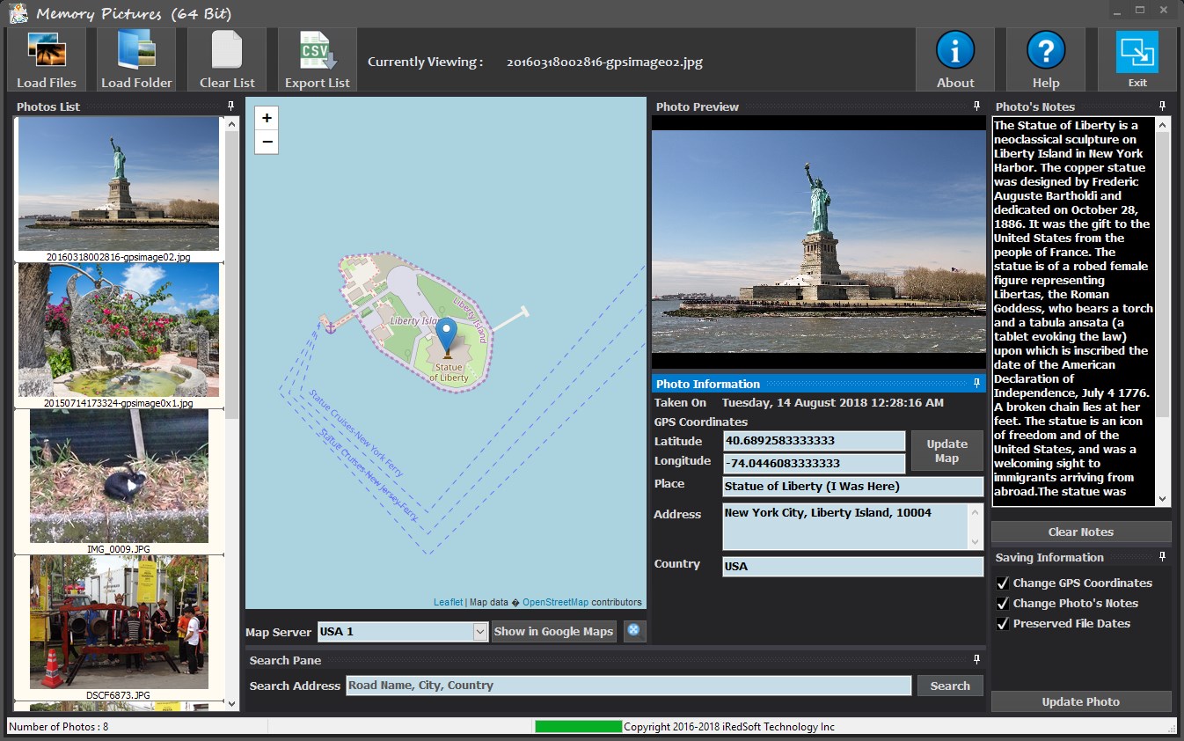The image size is (1184, 741).
Task: Zoom out of the map with minus
Action: 267,142
